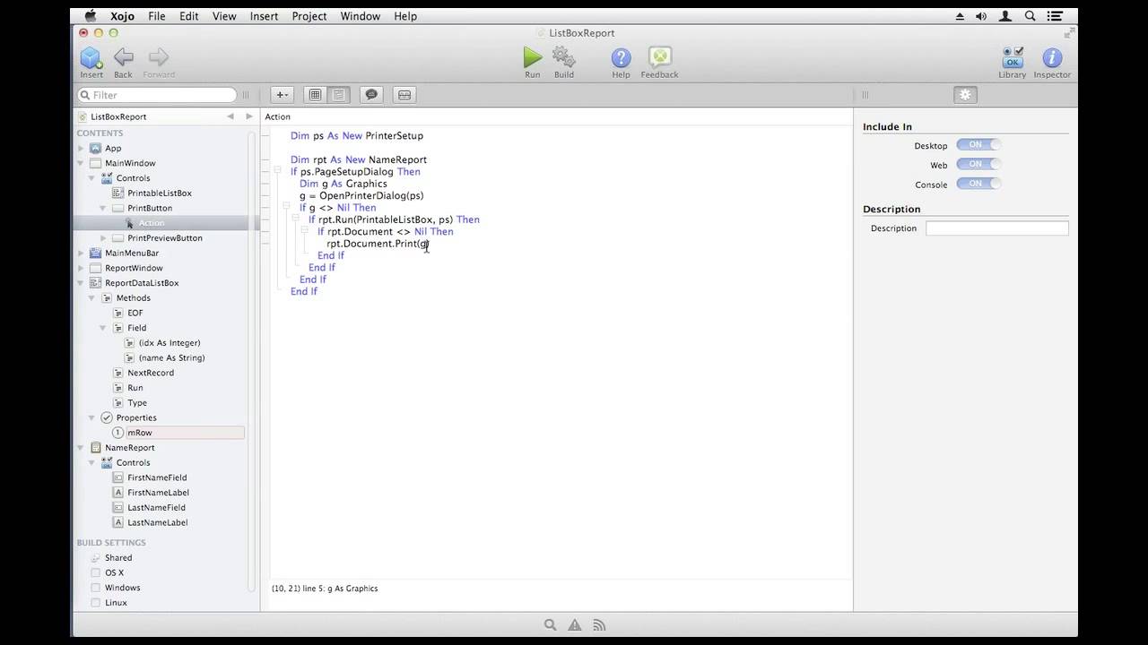Open the Project menu
This screenshot has height=645, width=1148.
309,16
